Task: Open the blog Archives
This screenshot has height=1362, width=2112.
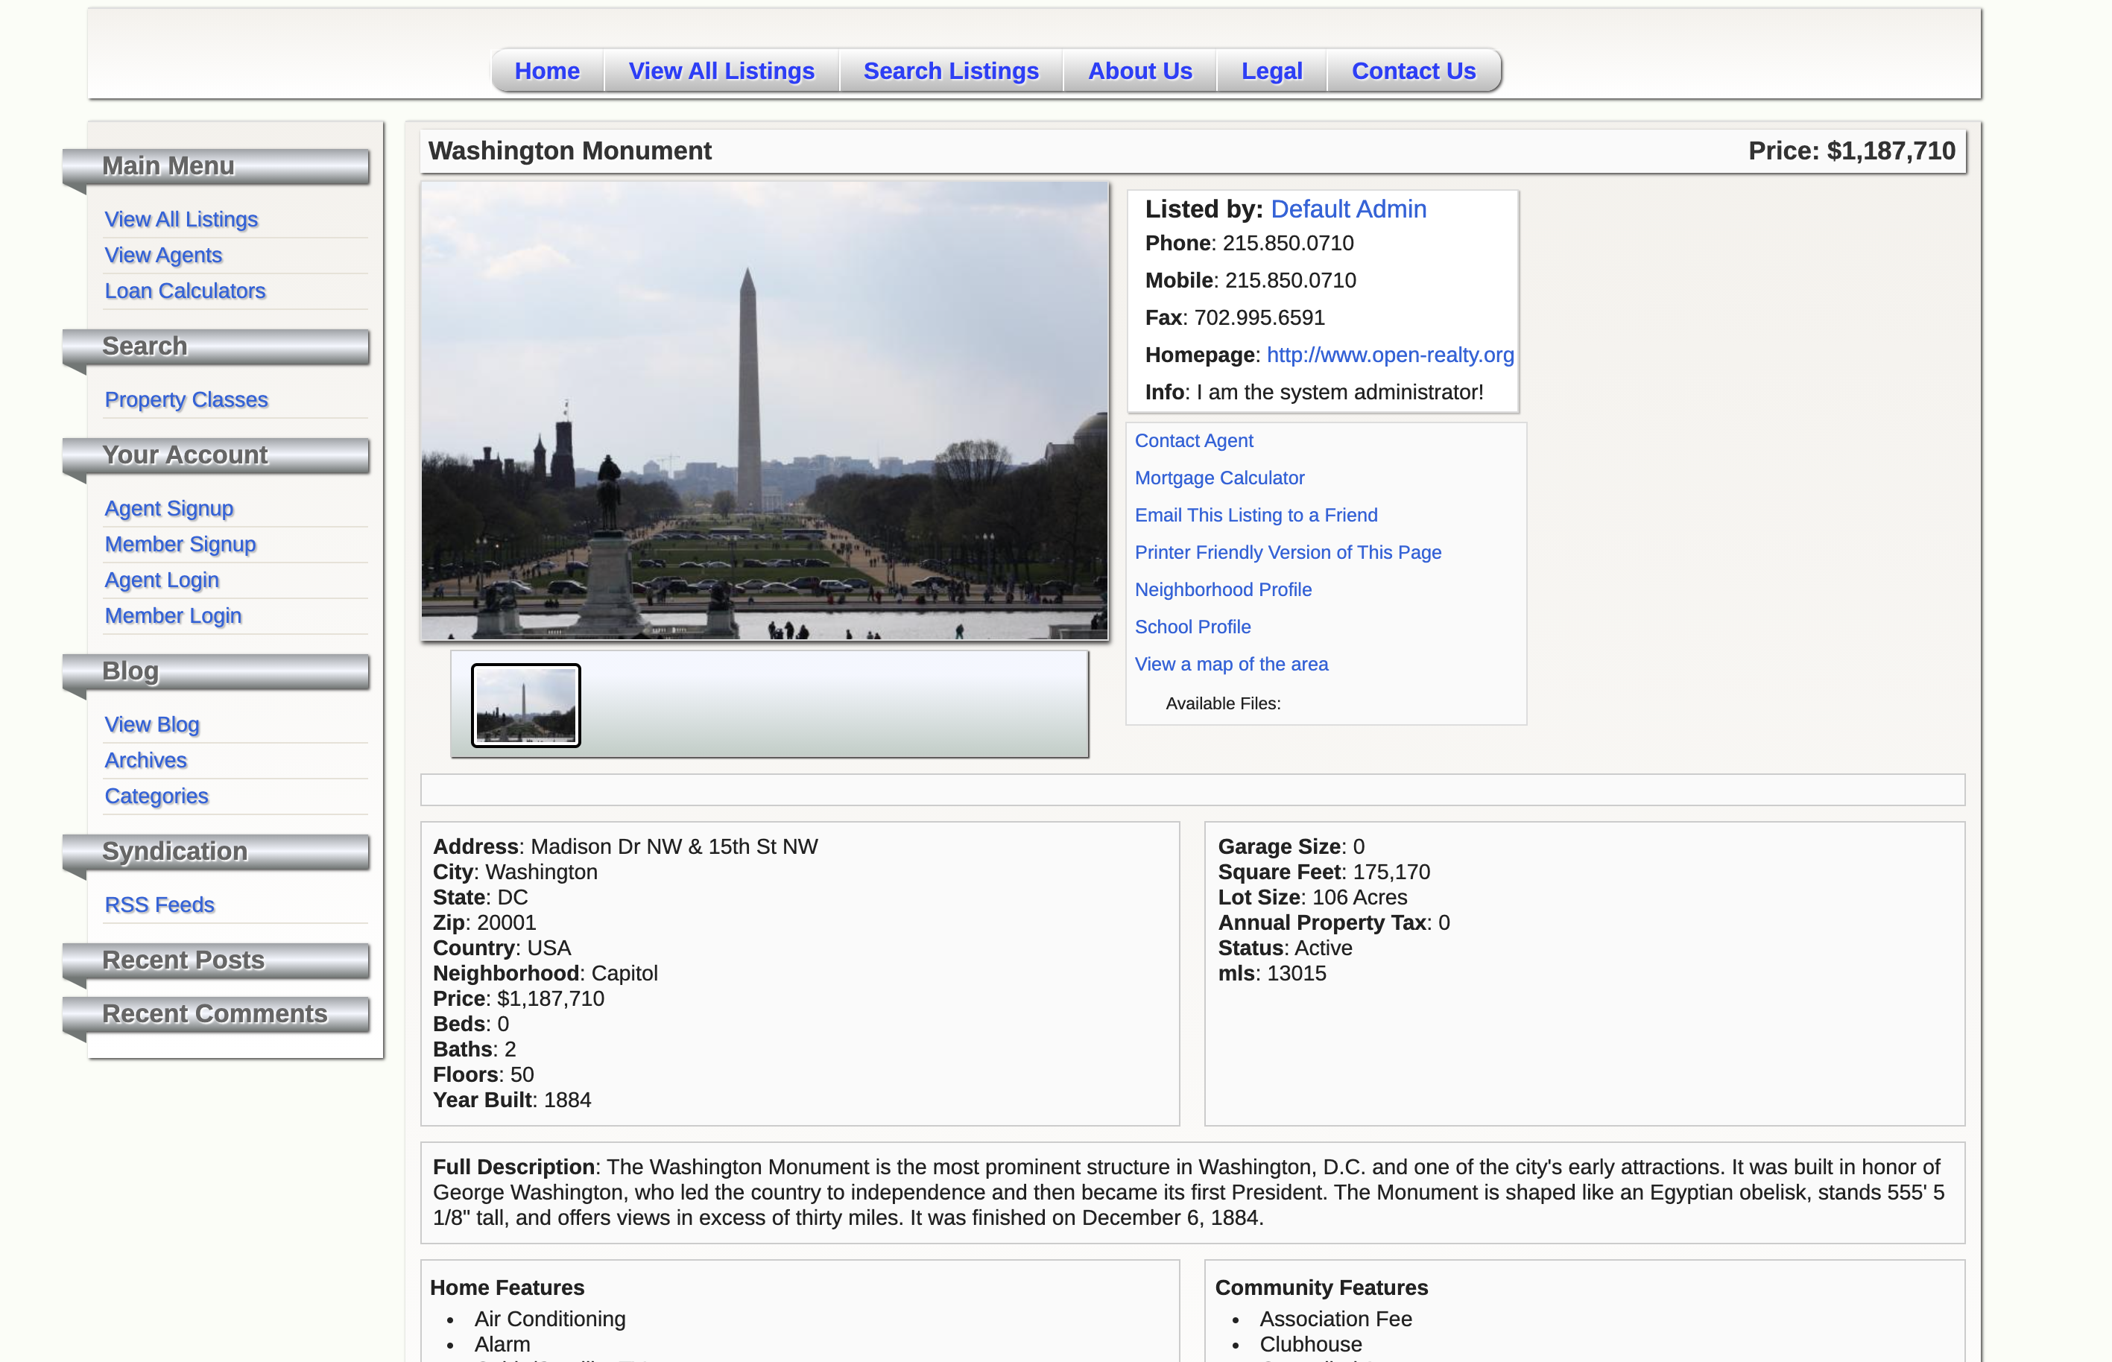Action: [x=145, y=760]
